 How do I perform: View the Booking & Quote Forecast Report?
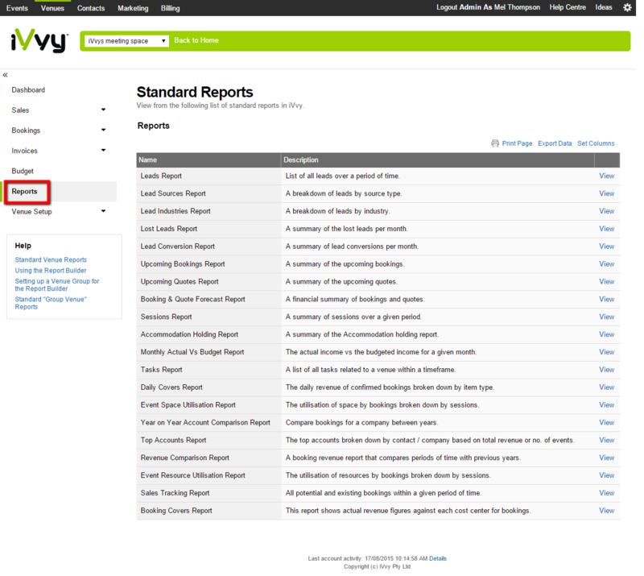click(607, 300)
